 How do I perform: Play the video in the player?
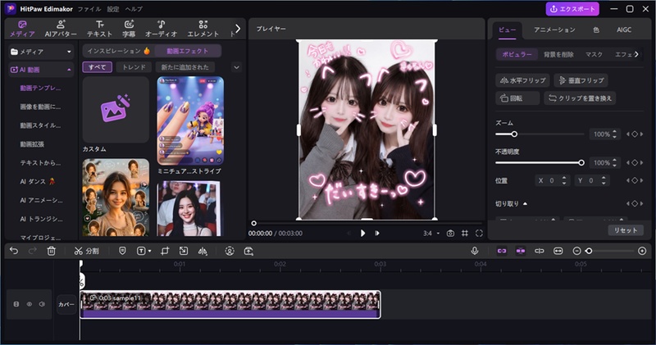tap(362, 233)
